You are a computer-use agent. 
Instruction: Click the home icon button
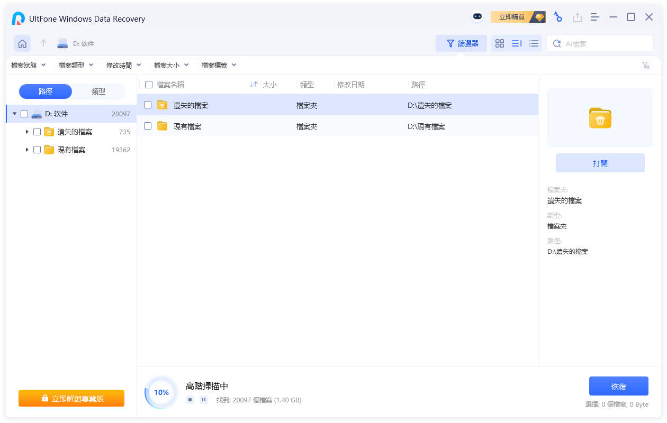click(x=22, y=44)
